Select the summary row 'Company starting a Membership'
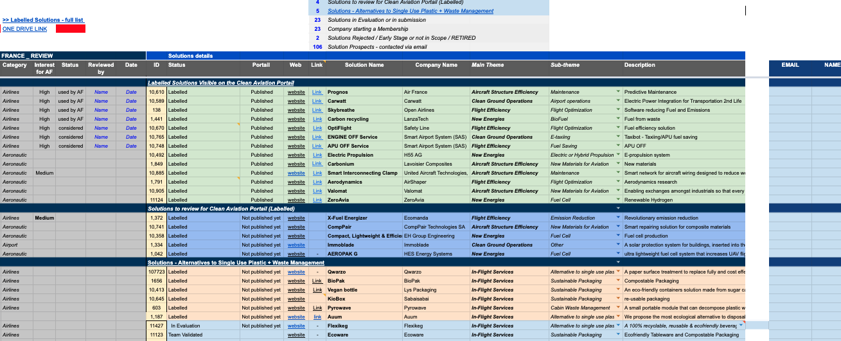The width and height of the screenshot is (841, 341). click(429, 29)
